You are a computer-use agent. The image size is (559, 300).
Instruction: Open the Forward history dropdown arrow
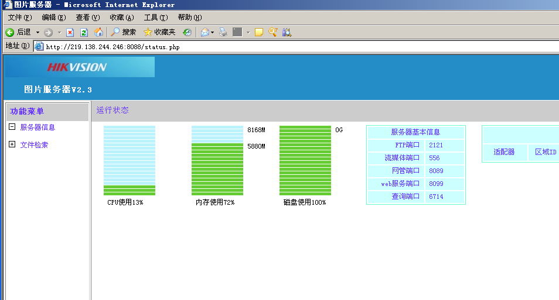coord(60,32)
